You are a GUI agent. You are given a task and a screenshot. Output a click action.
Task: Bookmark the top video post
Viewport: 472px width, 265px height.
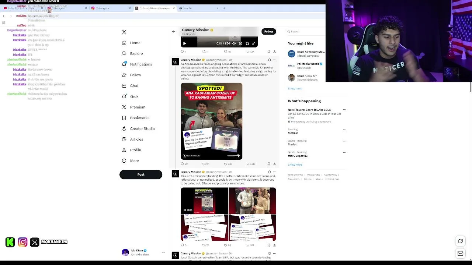[268, 52]
